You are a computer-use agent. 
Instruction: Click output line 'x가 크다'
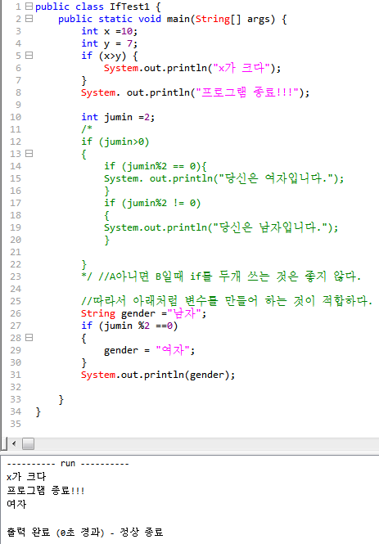point(26,477)
